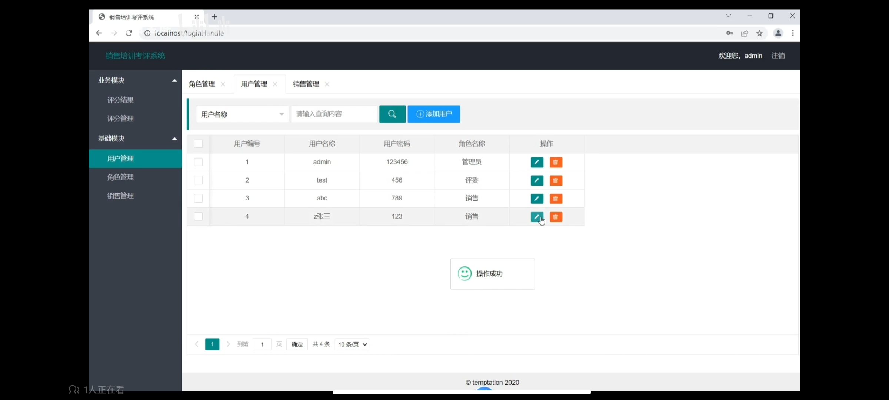Open the browser profile avatar icon

pos(778,33)
